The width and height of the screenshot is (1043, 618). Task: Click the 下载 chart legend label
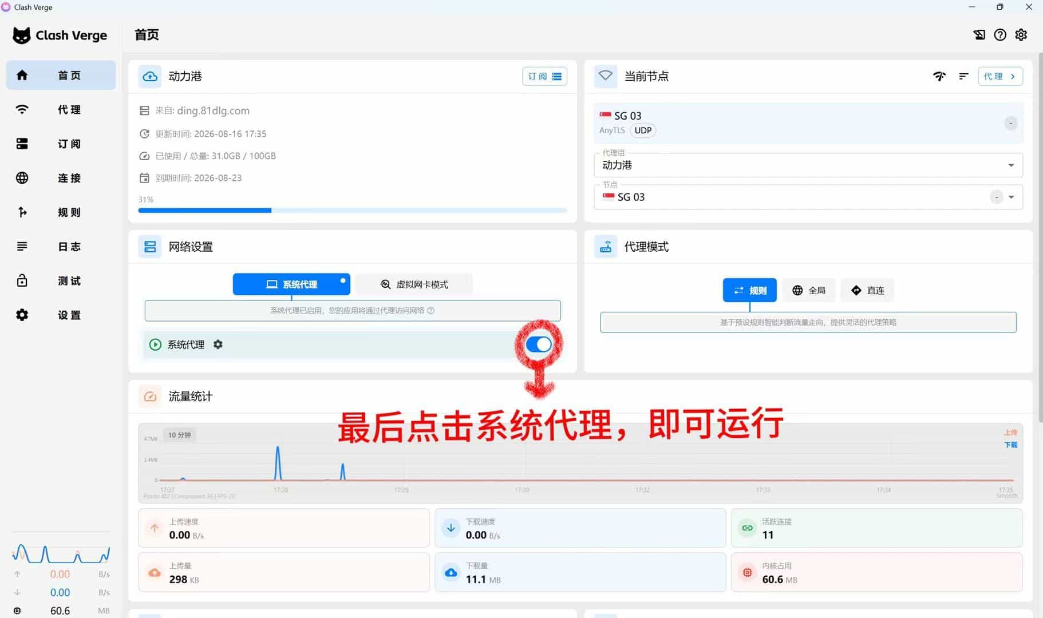coord(1011,445)
